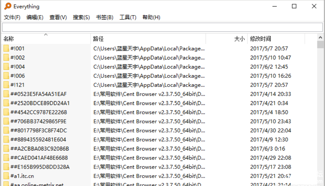Select the ##A2CBBA083C92086B entry name
This screenshot has width=325, height=186.
click(x=40, y=148)
